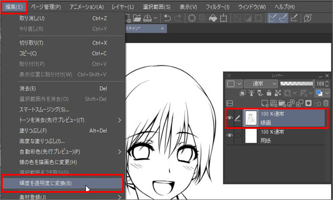
Task: Toggle clip to layer below icon
Action: [243, 93]
